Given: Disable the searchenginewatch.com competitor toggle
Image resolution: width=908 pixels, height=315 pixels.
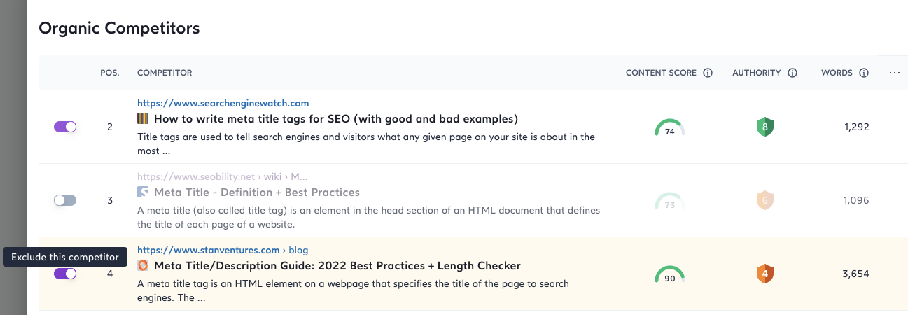Looking at the screenshot, I should tap(65, 127).
